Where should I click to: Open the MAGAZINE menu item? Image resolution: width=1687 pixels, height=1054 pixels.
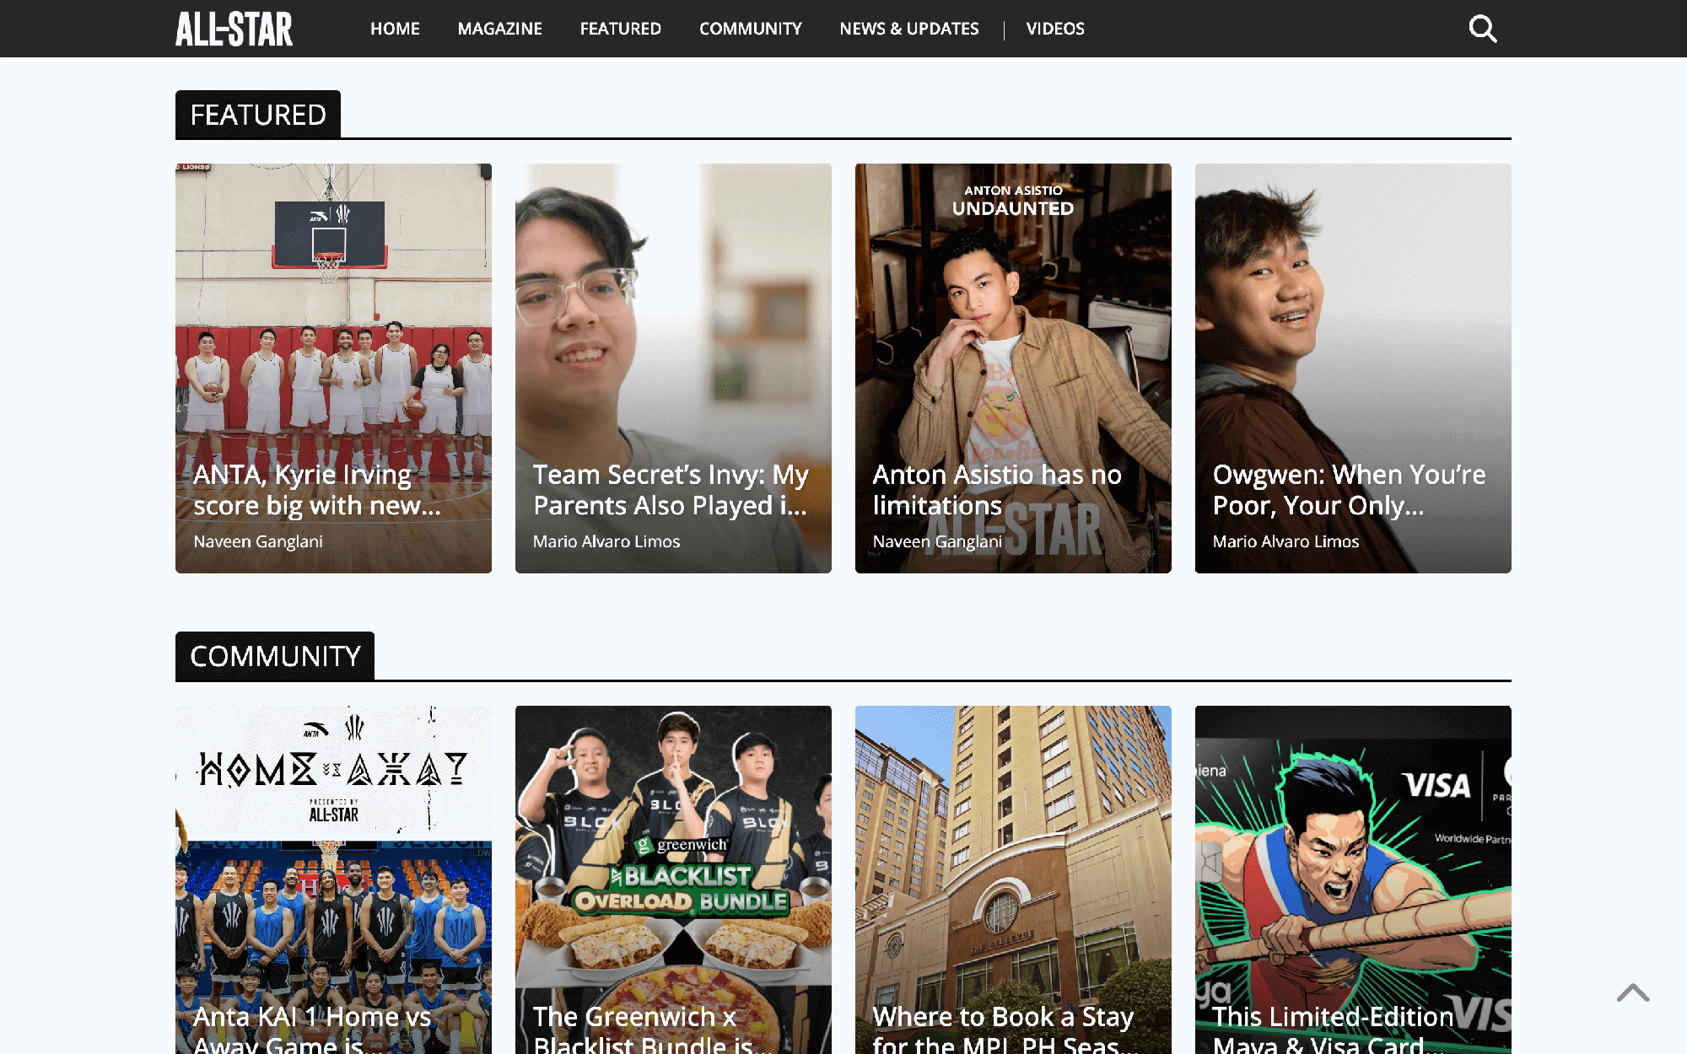499,29
